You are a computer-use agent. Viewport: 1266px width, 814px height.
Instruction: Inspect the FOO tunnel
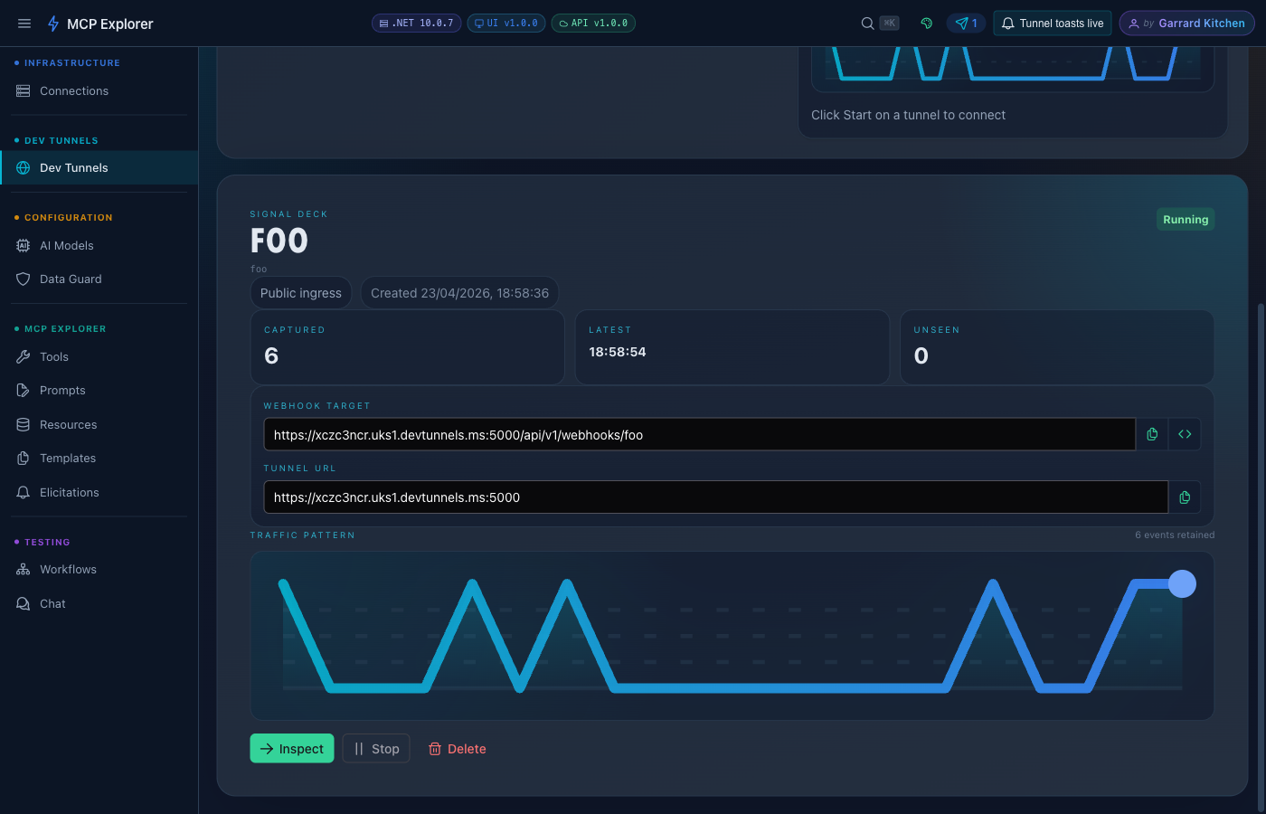[x=292, y=749]
